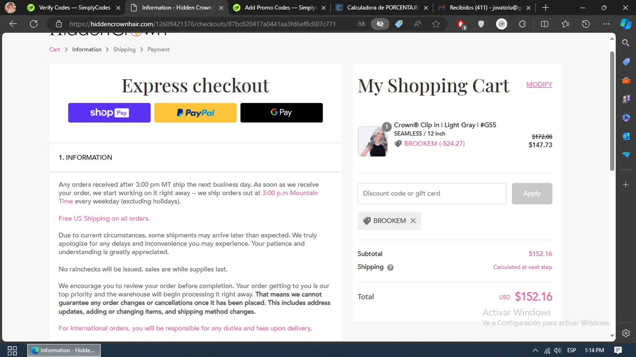Image resolution: width=636 pixels, height=357 pixels.
Task: Click the Apply discount button
Action: (532, 194)
